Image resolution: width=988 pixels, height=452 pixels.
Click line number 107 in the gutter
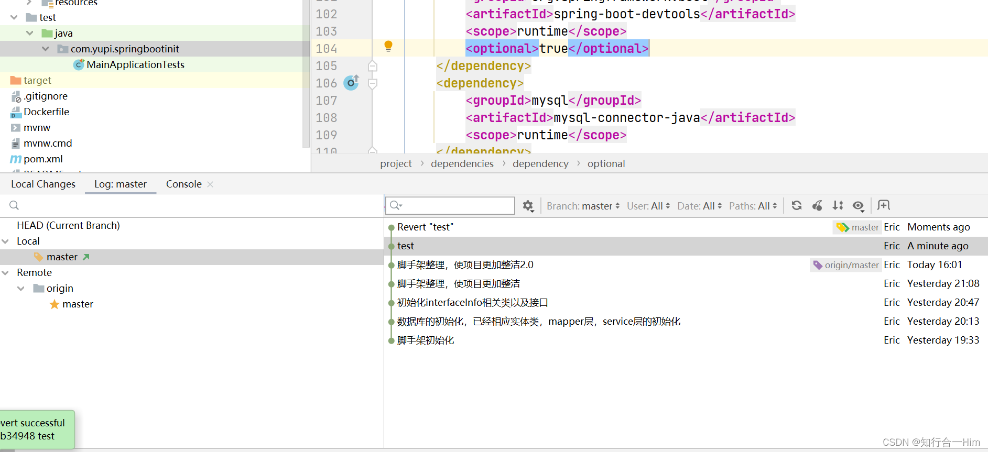coord(327,101)
